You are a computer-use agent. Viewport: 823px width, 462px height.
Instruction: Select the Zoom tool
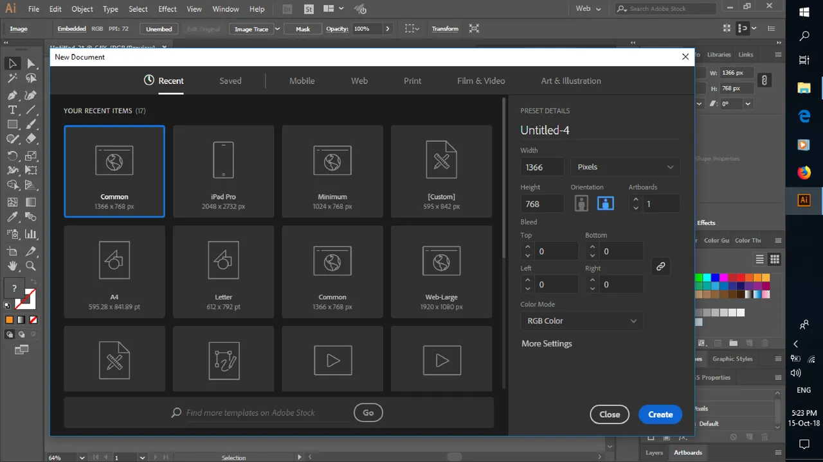tap(31, 266)
